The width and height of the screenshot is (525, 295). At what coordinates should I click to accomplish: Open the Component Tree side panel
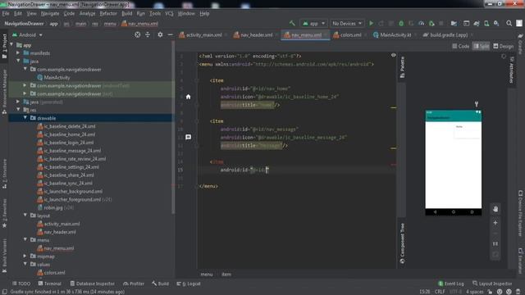(x=402, y=243)
